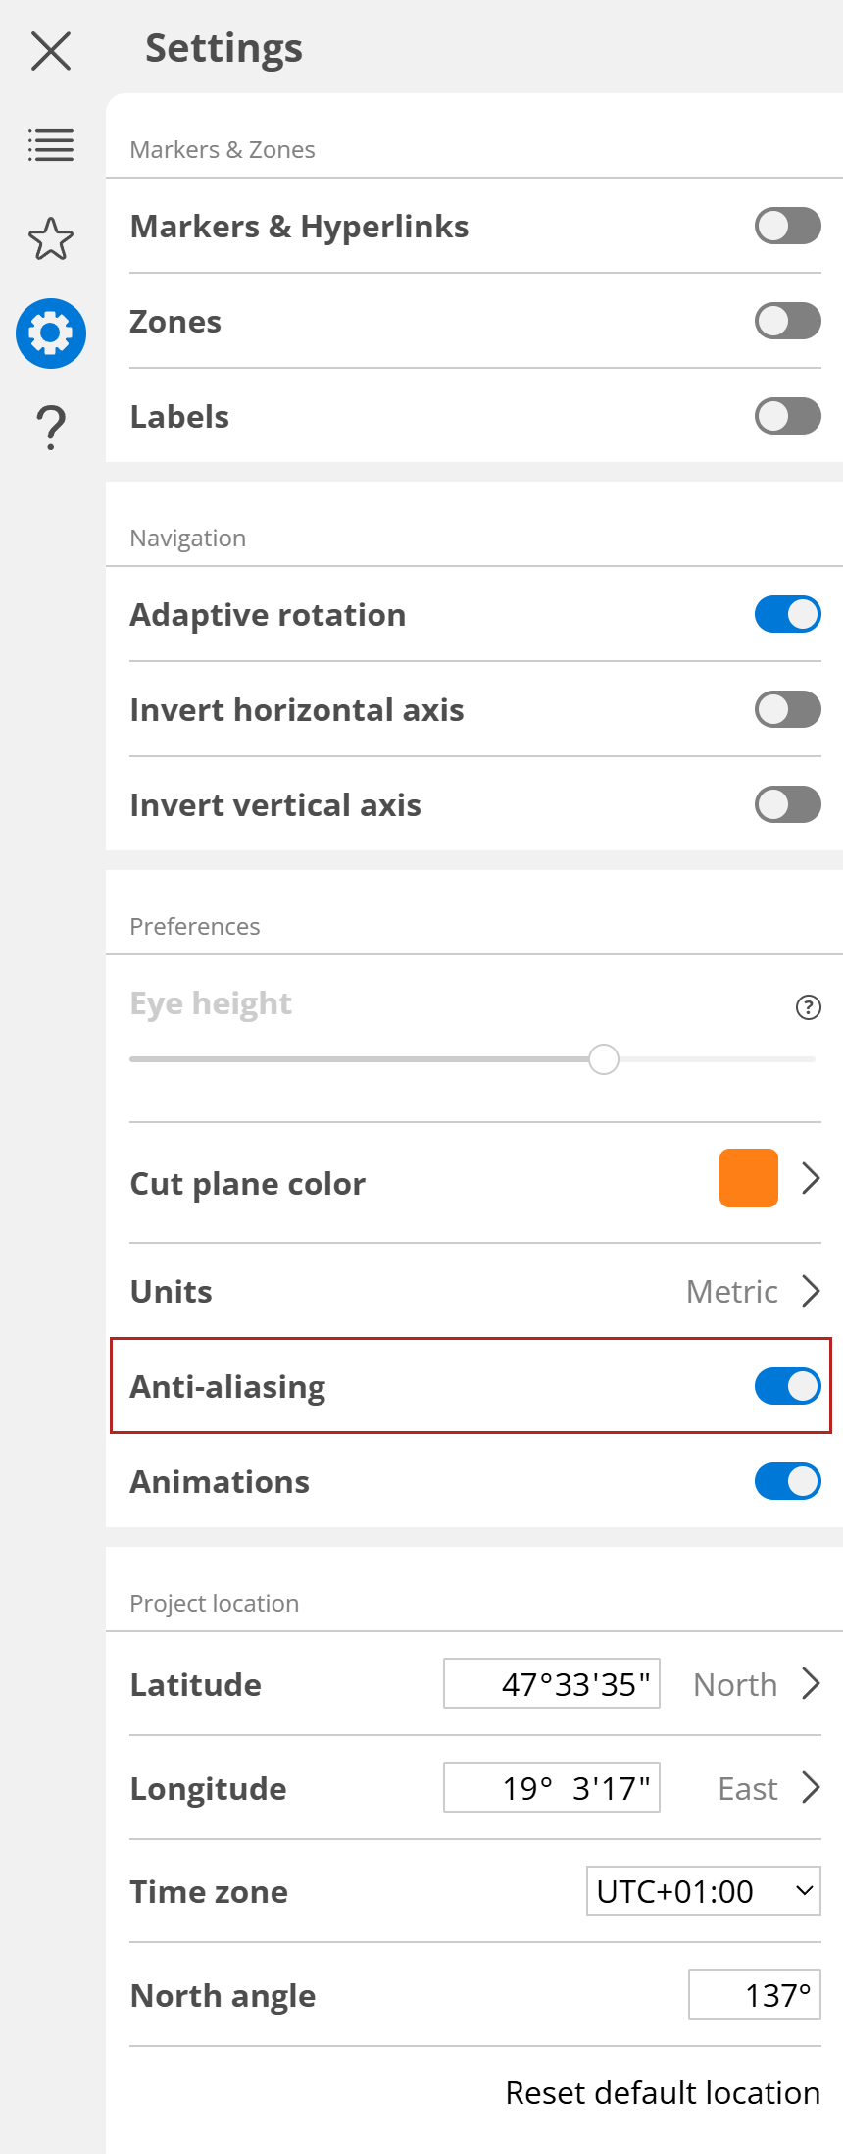Select the favorites star icon
This screenshot has width=843, height=2154.
click(50, 238)
